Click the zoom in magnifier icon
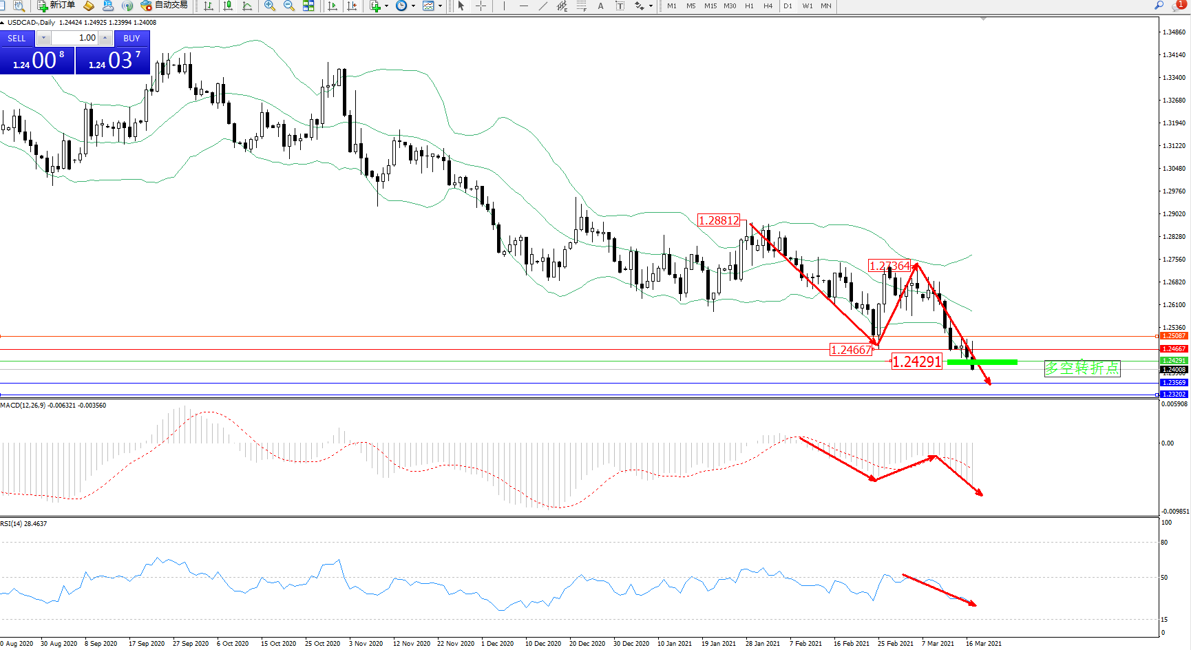Screen dimensions: 1191x650 tap(270, 6)
